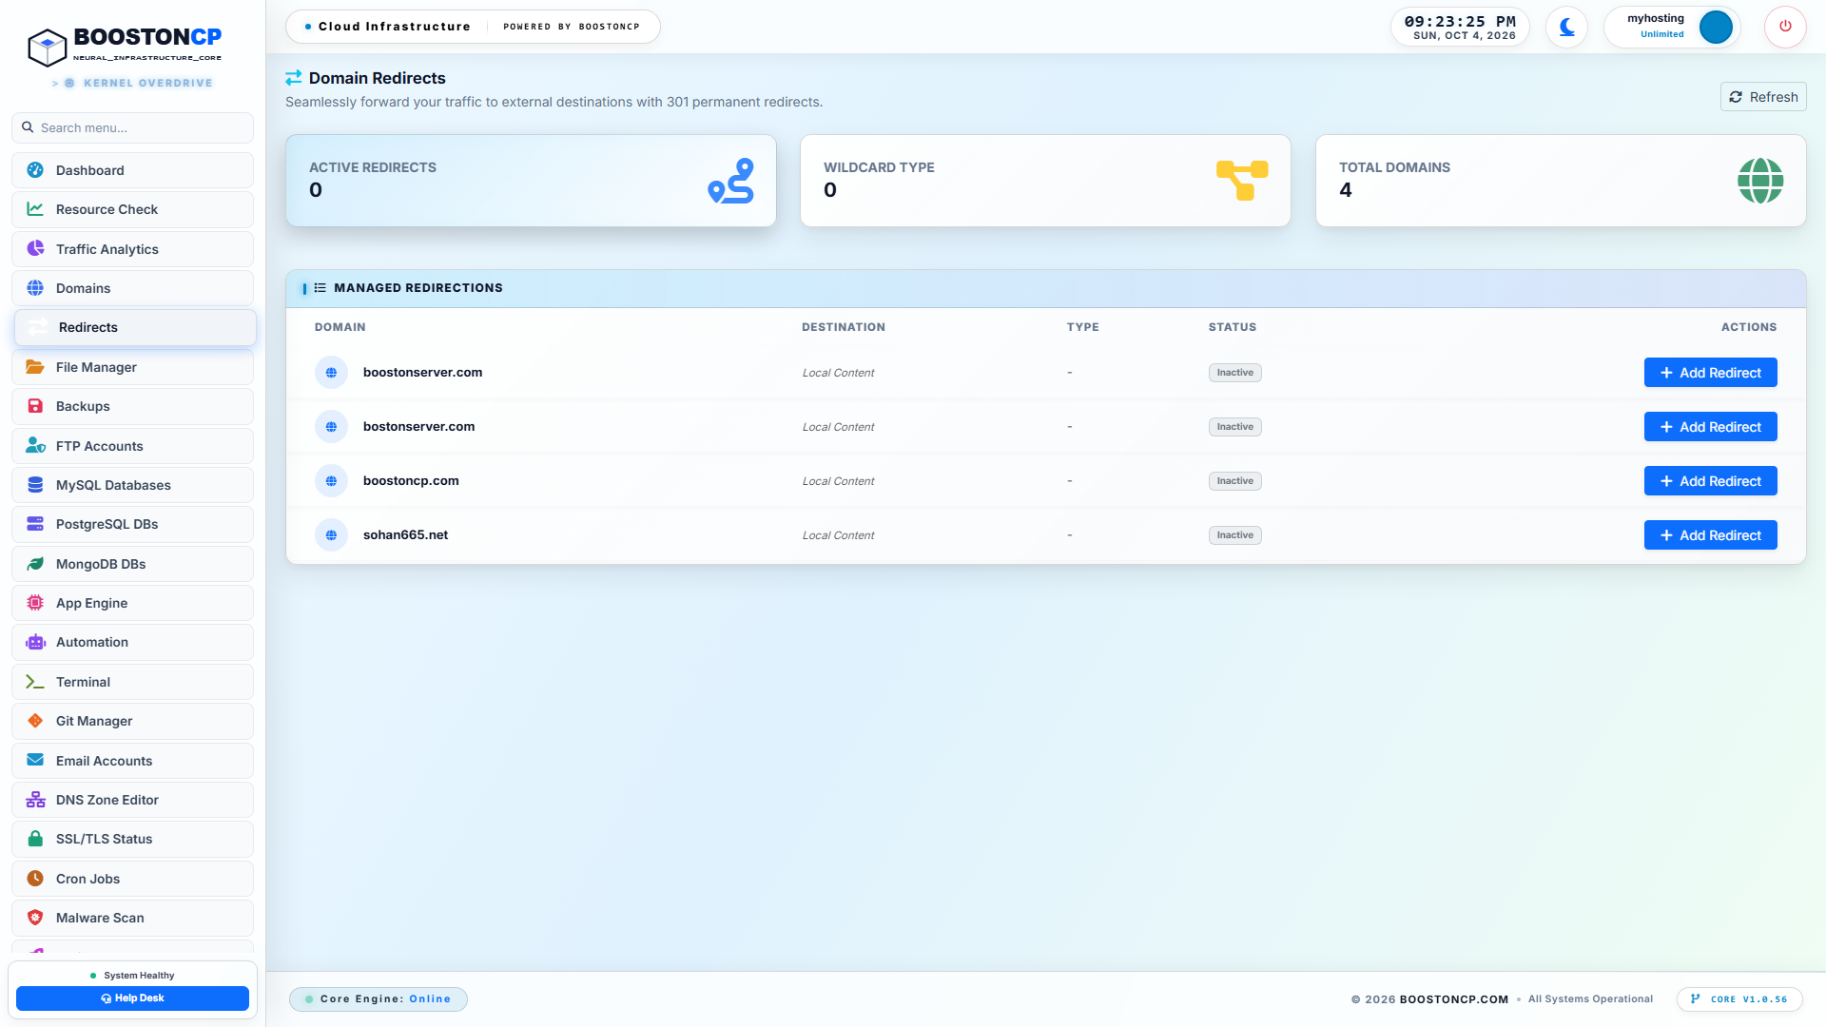Screen dimensions: 1826x1027
Task: Add Redirect for sohan665.net
Action: tap(1710, 535)
